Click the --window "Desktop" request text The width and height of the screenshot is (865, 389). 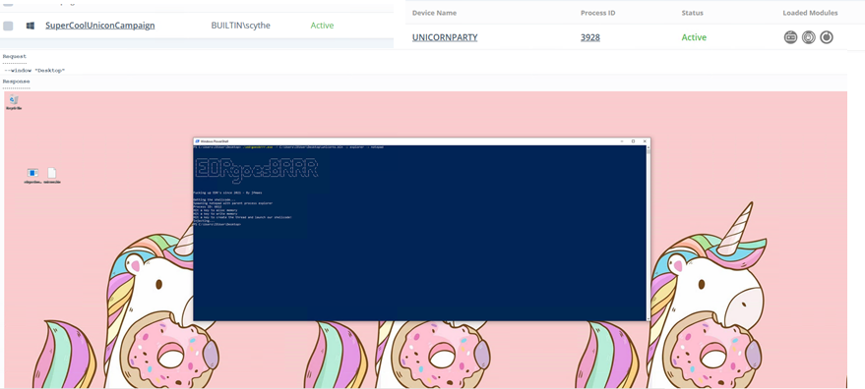tap(34, 71)
